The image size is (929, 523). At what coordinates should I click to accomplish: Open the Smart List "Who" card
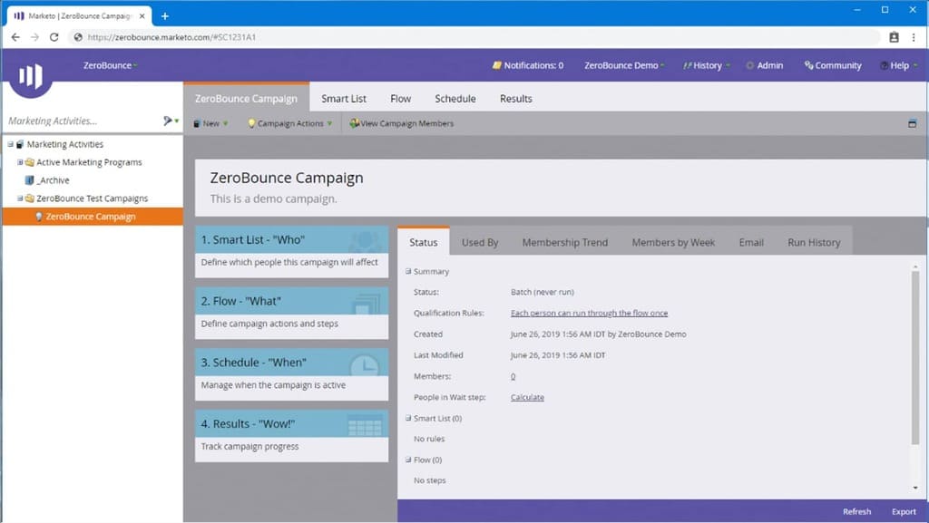291,251
